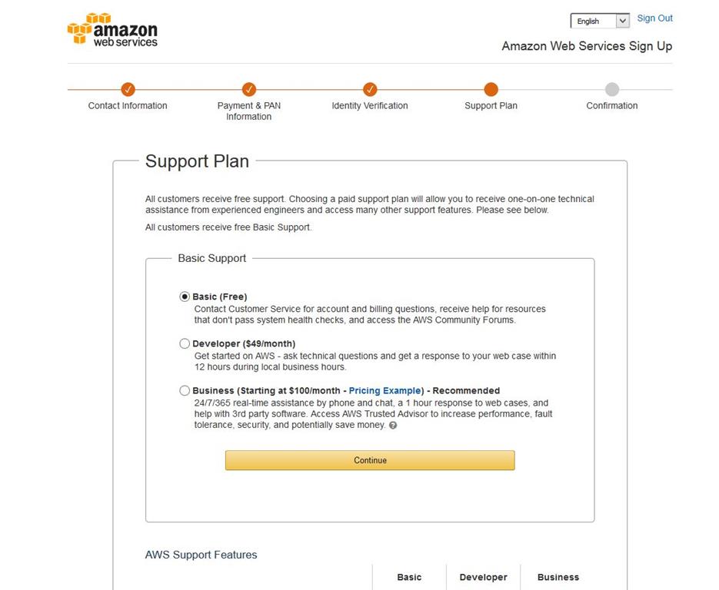Image resolution: width=719 pixels, height=590 pixels.
Task: Click the Basic column header in features table
Action: point(409,577)
